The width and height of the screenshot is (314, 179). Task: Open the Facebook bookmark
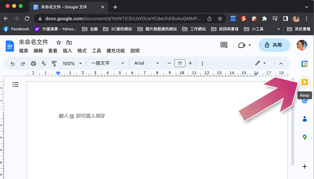16,29
